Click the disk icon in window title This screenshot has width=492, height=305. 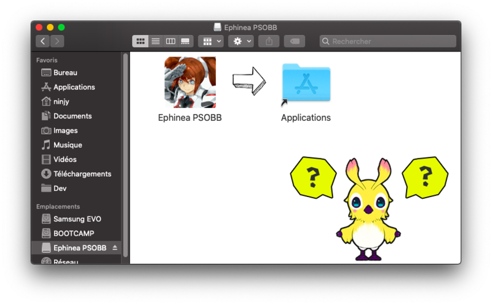pyautogui.click(x=218, y=27)
